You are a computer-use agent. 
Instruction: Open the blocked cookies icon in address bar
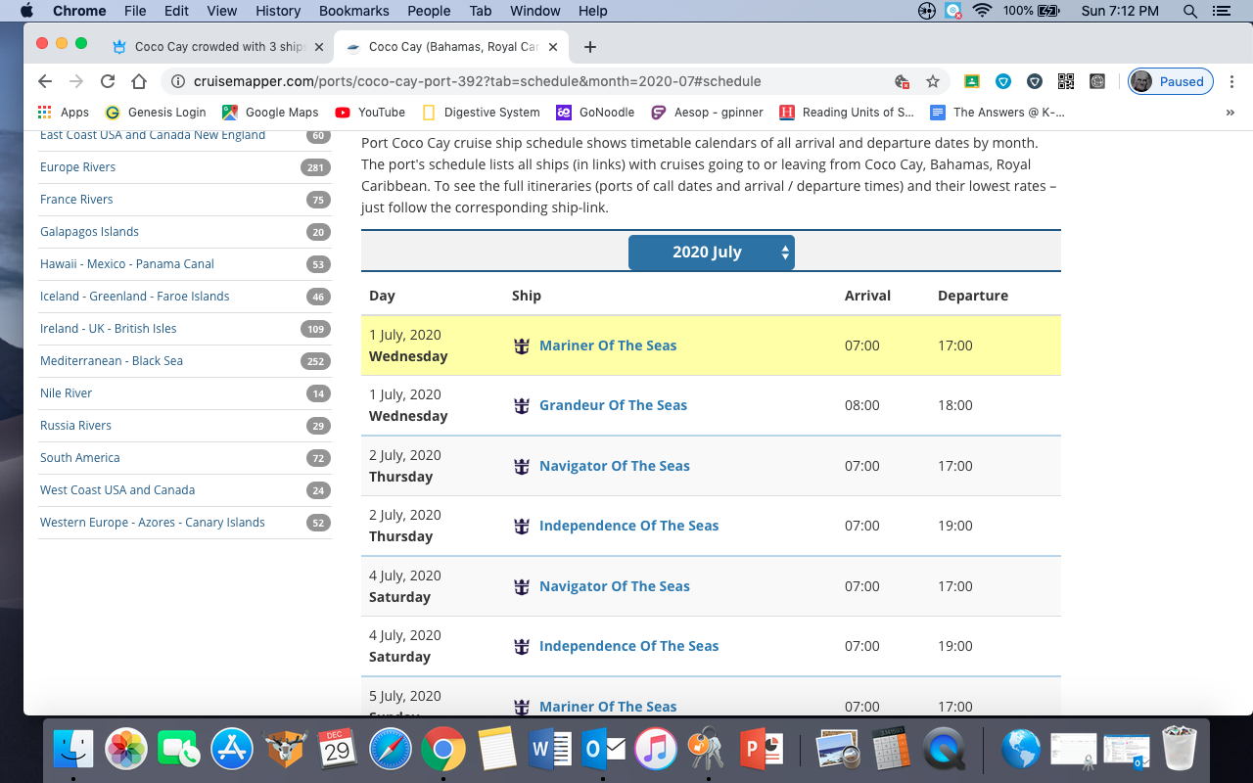click(x=902, y=81)
